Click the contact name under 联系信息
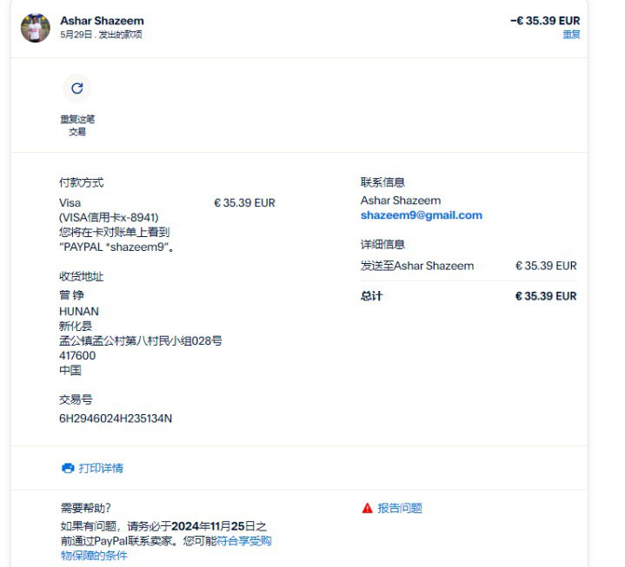The width and height of the screenshot is (625, 567). click(x=401, y=201)
